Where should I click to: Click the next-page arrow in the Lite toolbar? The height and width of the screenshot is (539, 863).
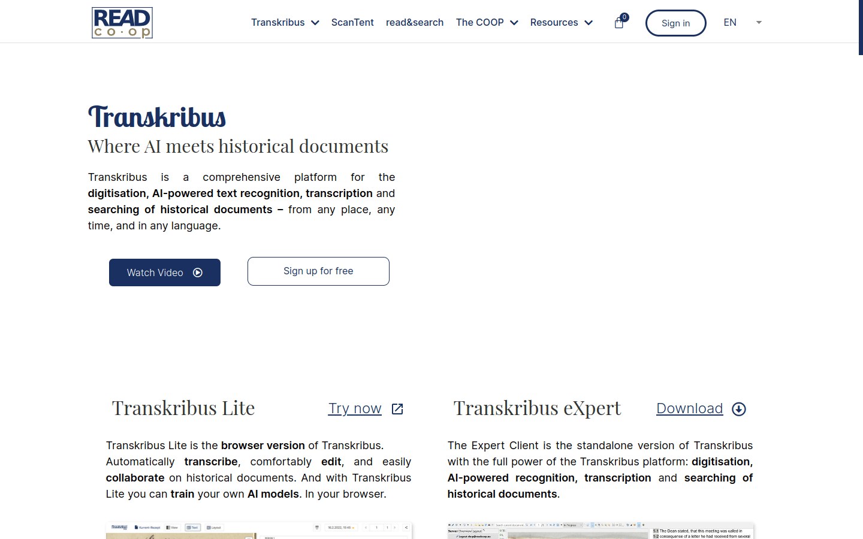pyautogui.click(x=394, y=528)
